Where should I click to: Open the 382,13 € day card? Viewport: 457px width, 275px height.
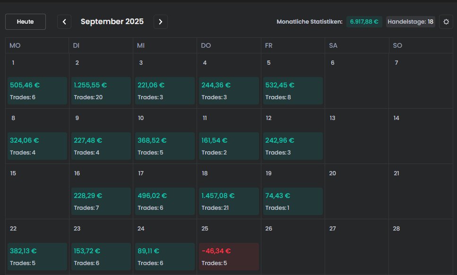(x=37, y=257)
